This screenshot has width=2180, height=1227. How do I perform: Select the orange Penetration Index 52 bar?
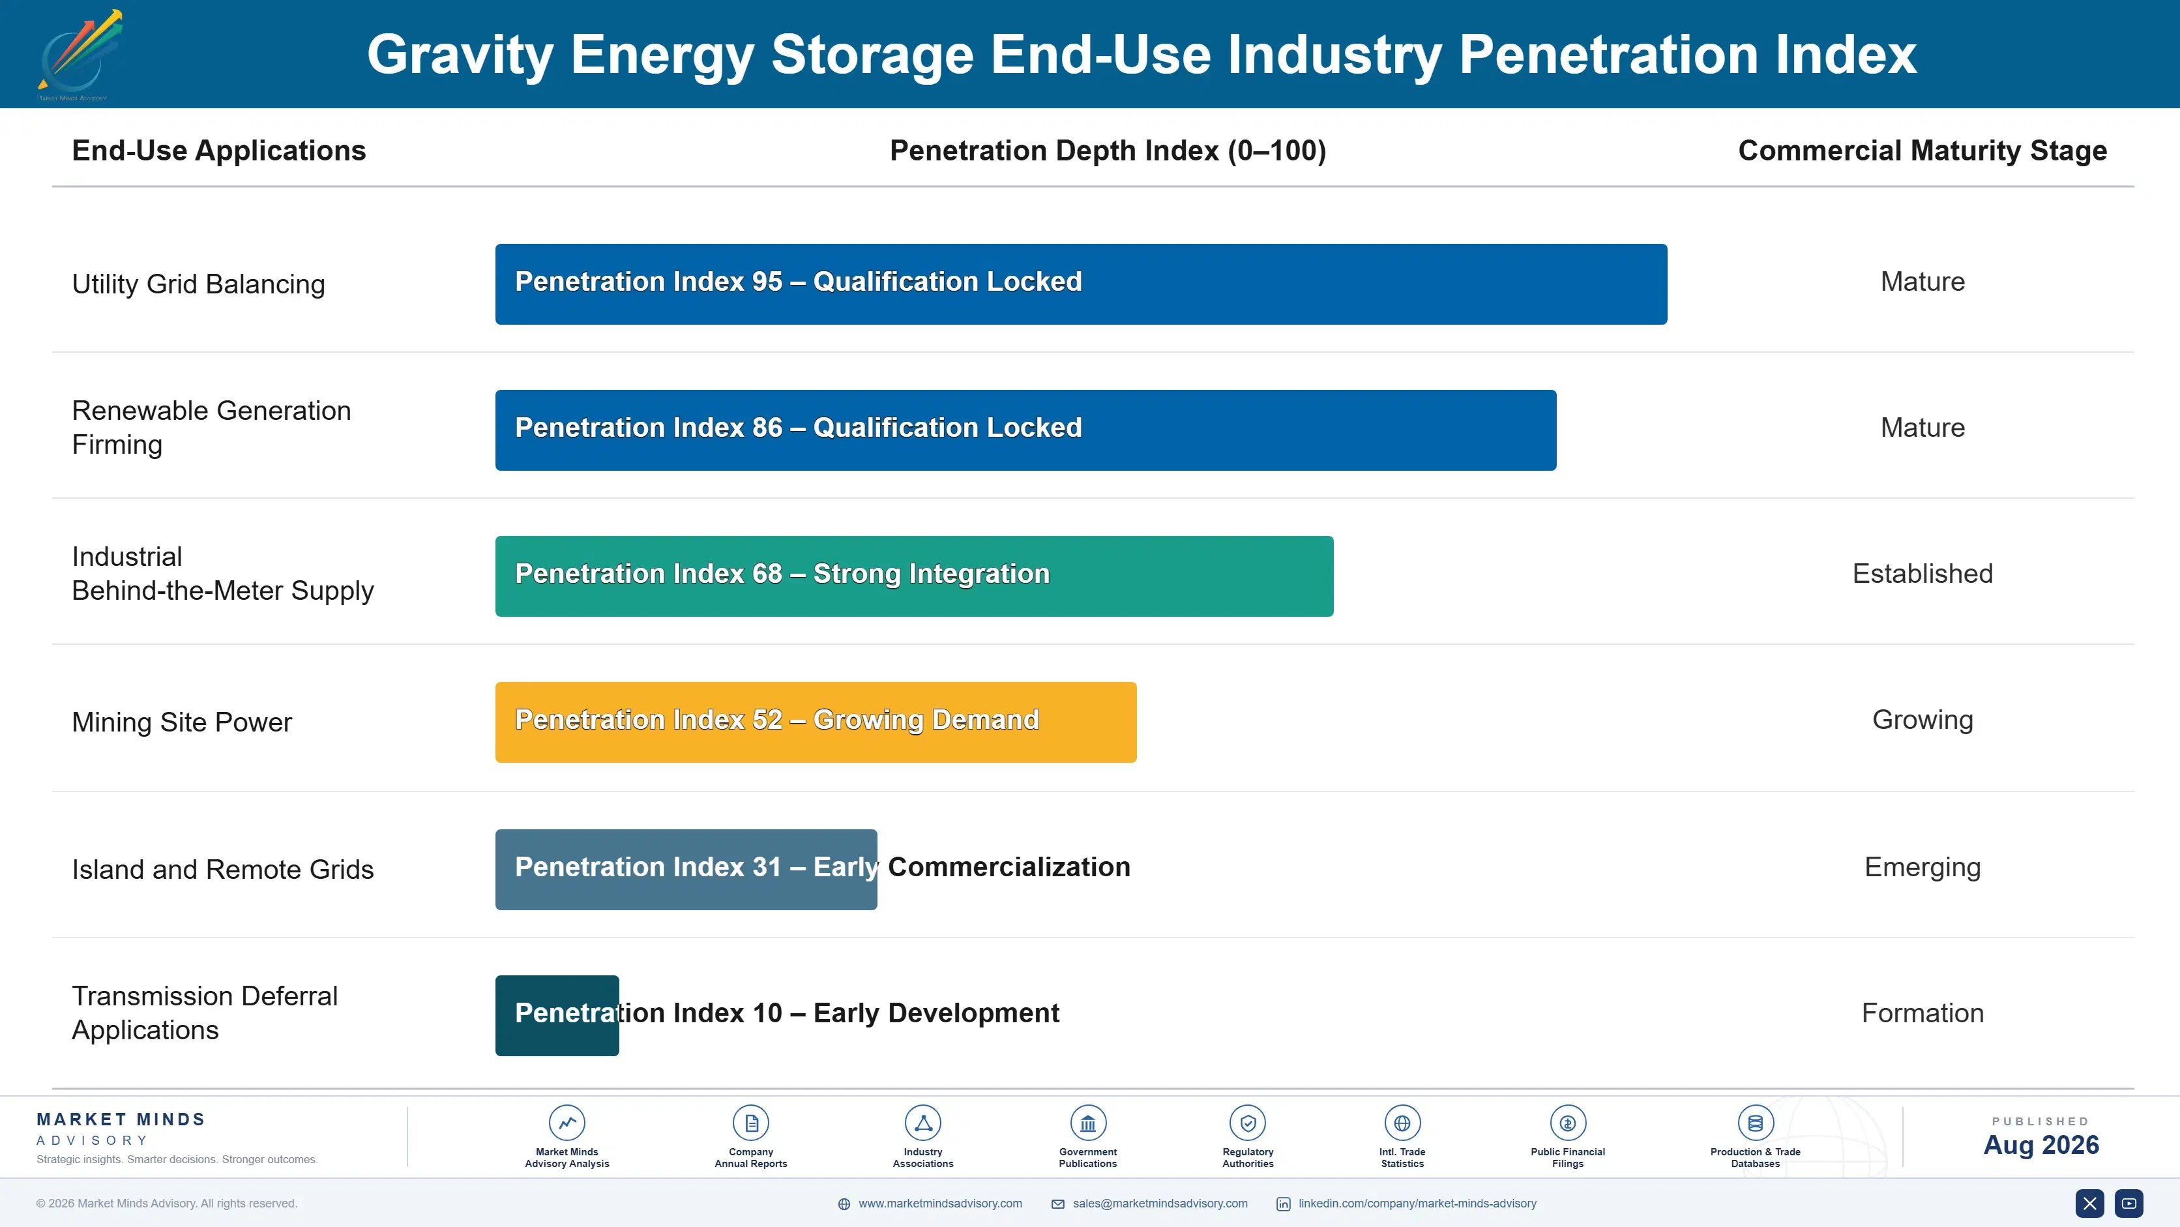point(816,722)
